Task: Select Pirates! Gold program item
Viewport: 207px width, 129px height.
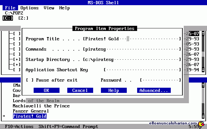Action: [x=30, y=116]
